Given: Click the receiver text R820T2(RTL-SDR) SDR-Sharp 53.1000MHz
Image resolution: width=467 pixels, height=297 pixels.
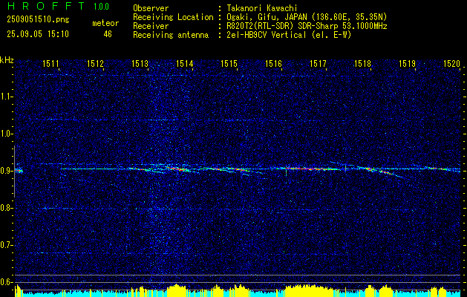Looking at the screenshot, I should tap(307, 26).
